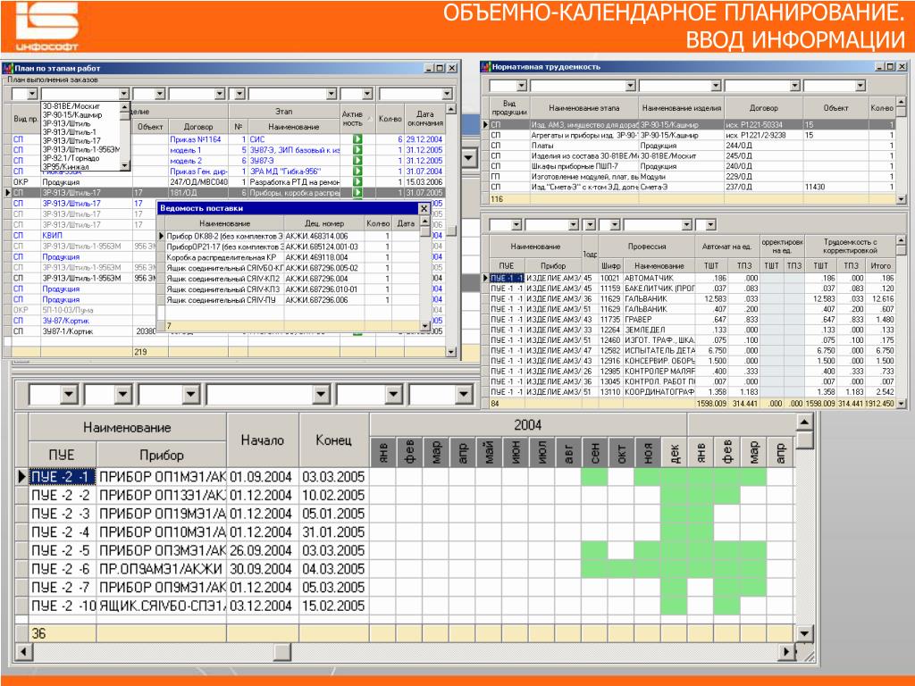The height and width of the screenshot is (686, 915).
Task: Click scroll-down arrow of the Gantt schedule grid
Action: 805,633
